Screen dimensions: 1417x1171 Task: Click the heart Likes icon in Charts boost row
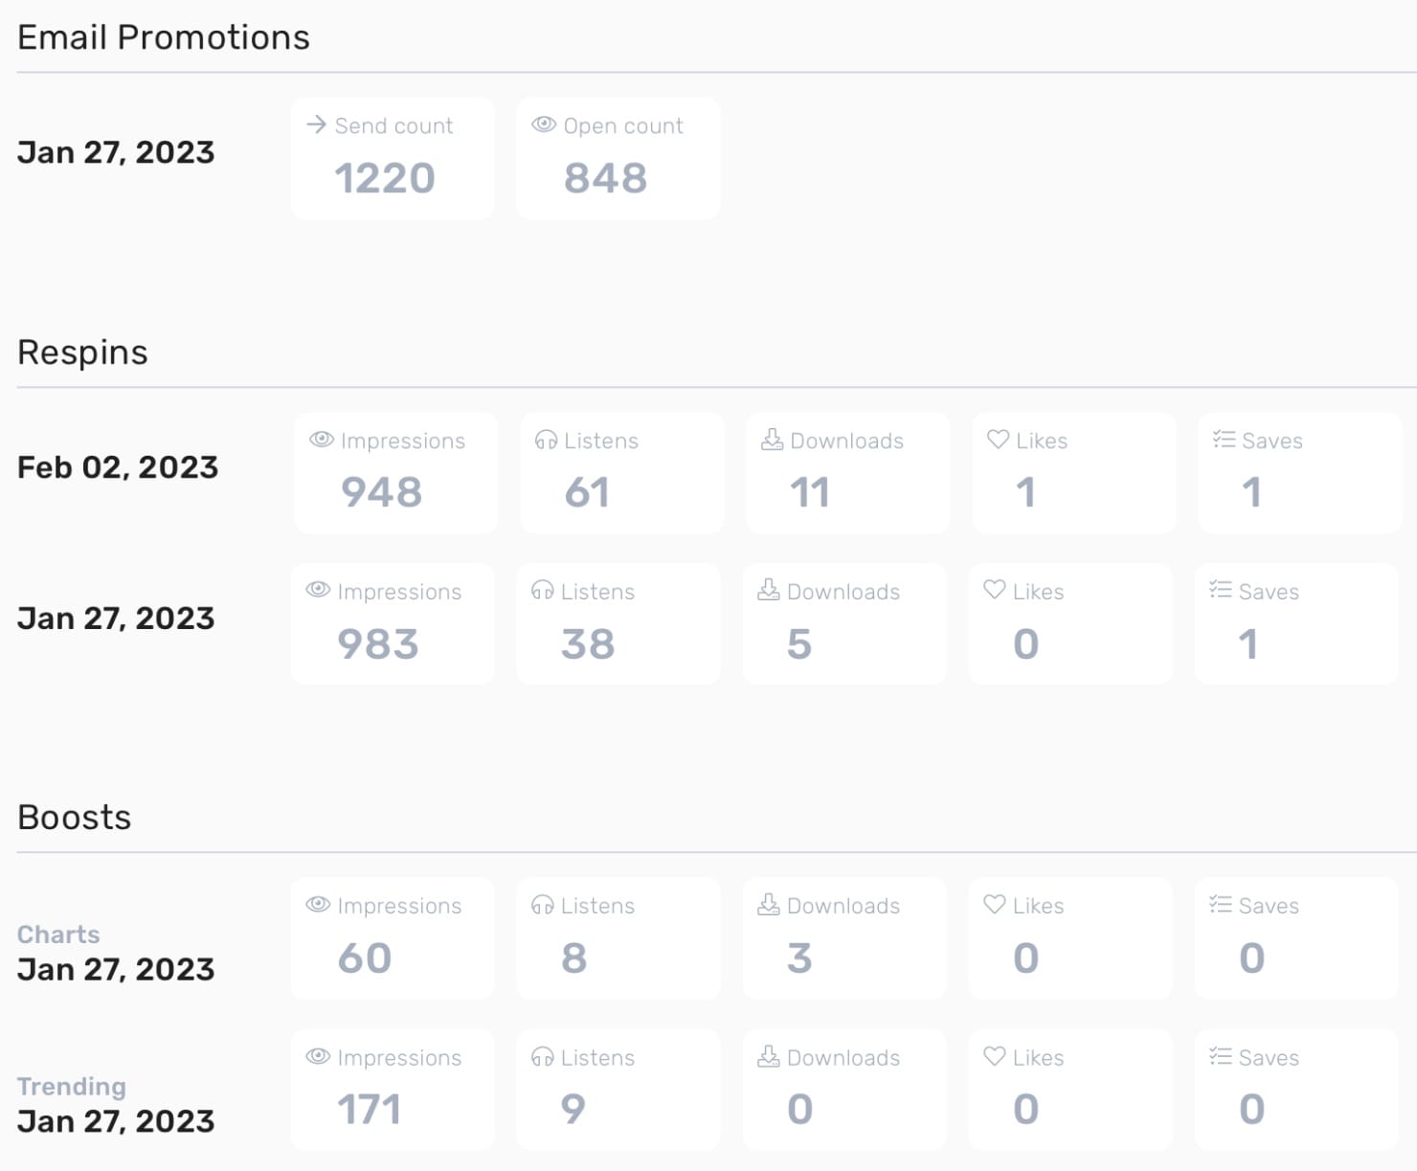[x=995, y=905]
